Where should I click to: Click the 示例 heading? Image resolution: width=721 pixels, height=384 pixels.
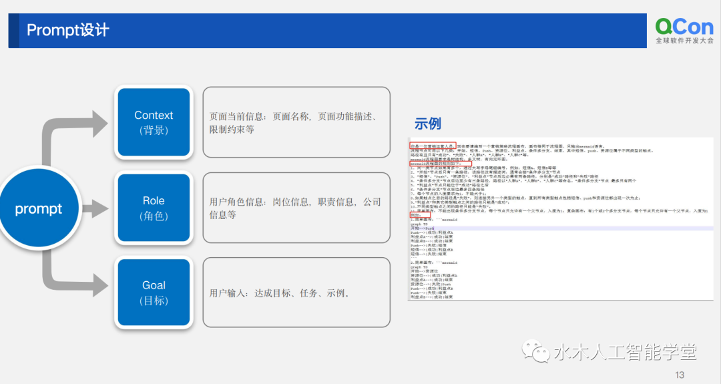click(x=428, y=124)
